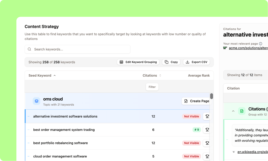Screen dimensions: 268x161
Task: Click the Wikipedia favicon icon
Action: (x=234, y=152)
